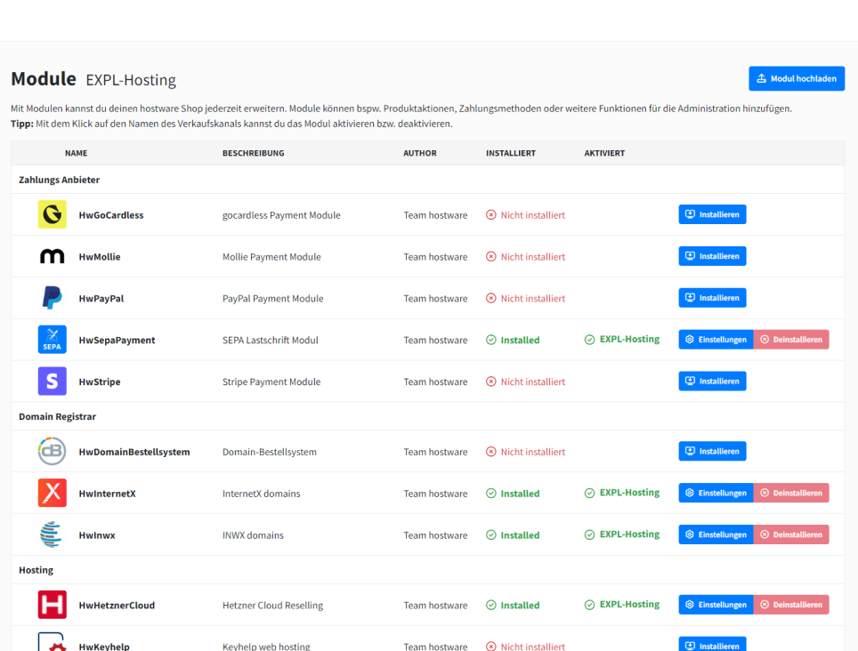This screenshot has width=858, height=651.
Task: Click the Hosting group heading
Action: click(x=36, y=570)
